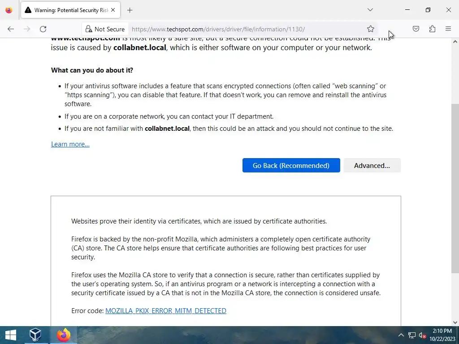Screen dimensions: 459x344
Task: Close the Warning: Potential Security Risk tab
Action: tap(113, 10)
